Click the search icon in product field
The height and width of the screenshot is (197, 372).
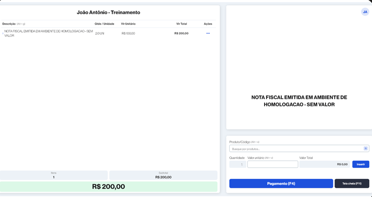(x=365, y=149)
